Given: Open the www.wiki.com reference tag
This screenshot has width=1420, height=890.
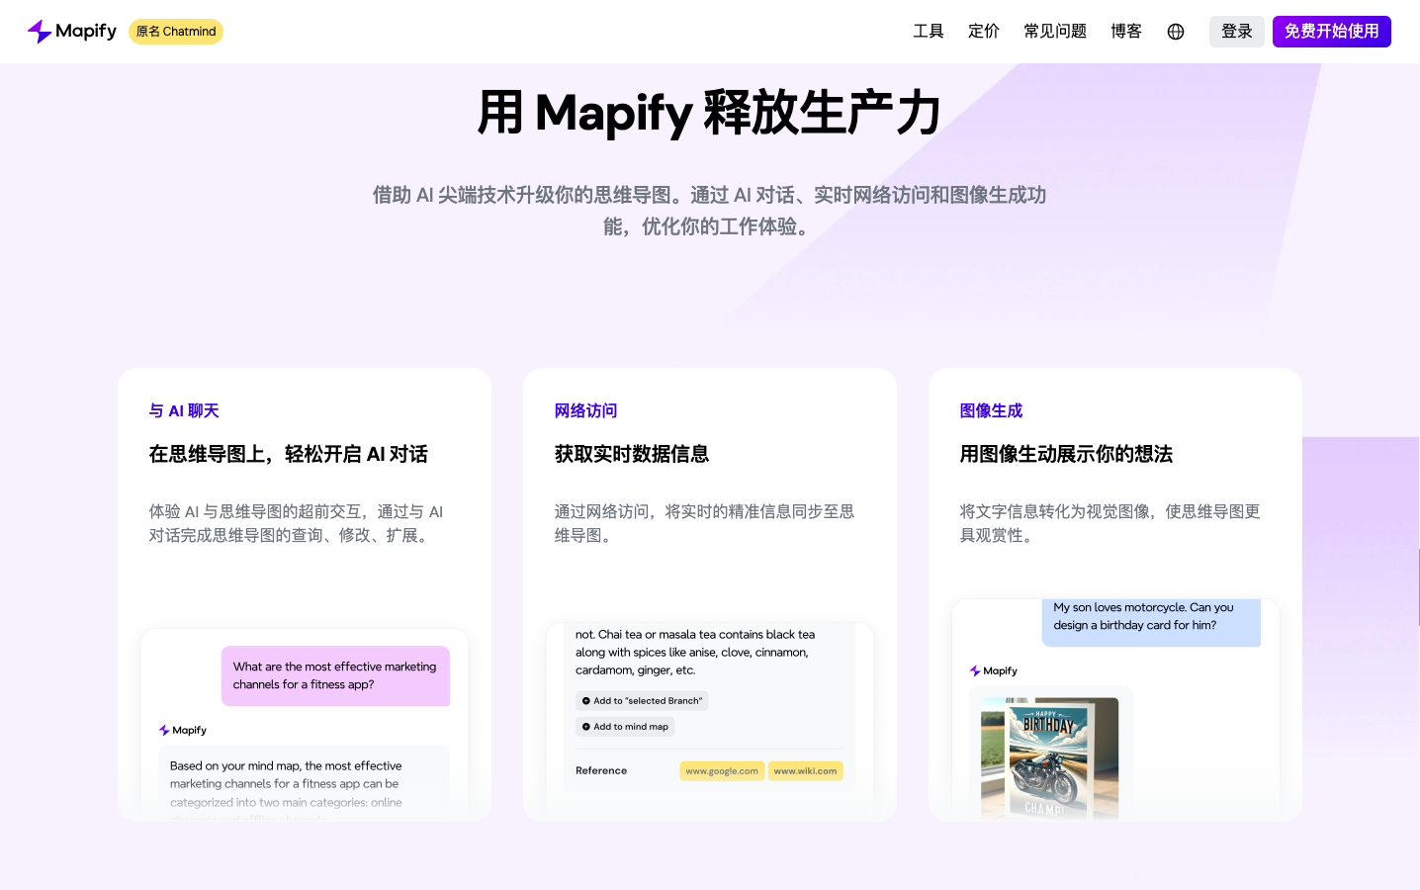Looking at the screenshot, I should (x=805, y=770).
